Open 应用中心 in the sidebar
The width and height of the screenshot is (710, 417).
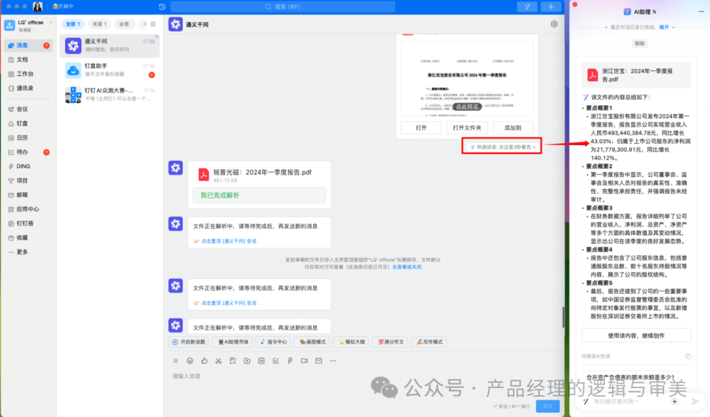click(24, 209)
